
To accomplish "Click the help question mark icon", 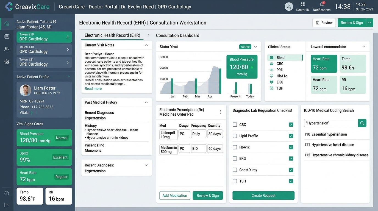I will tap(7, 193).
